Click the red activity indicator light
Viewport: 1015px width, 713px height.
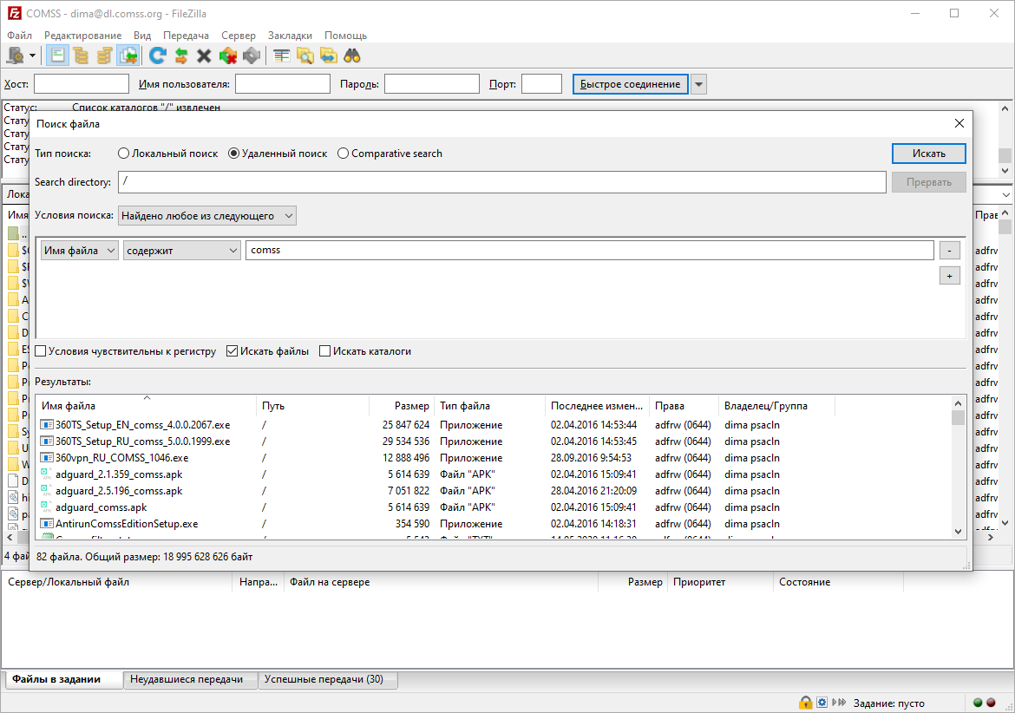[x=991, y=703]
